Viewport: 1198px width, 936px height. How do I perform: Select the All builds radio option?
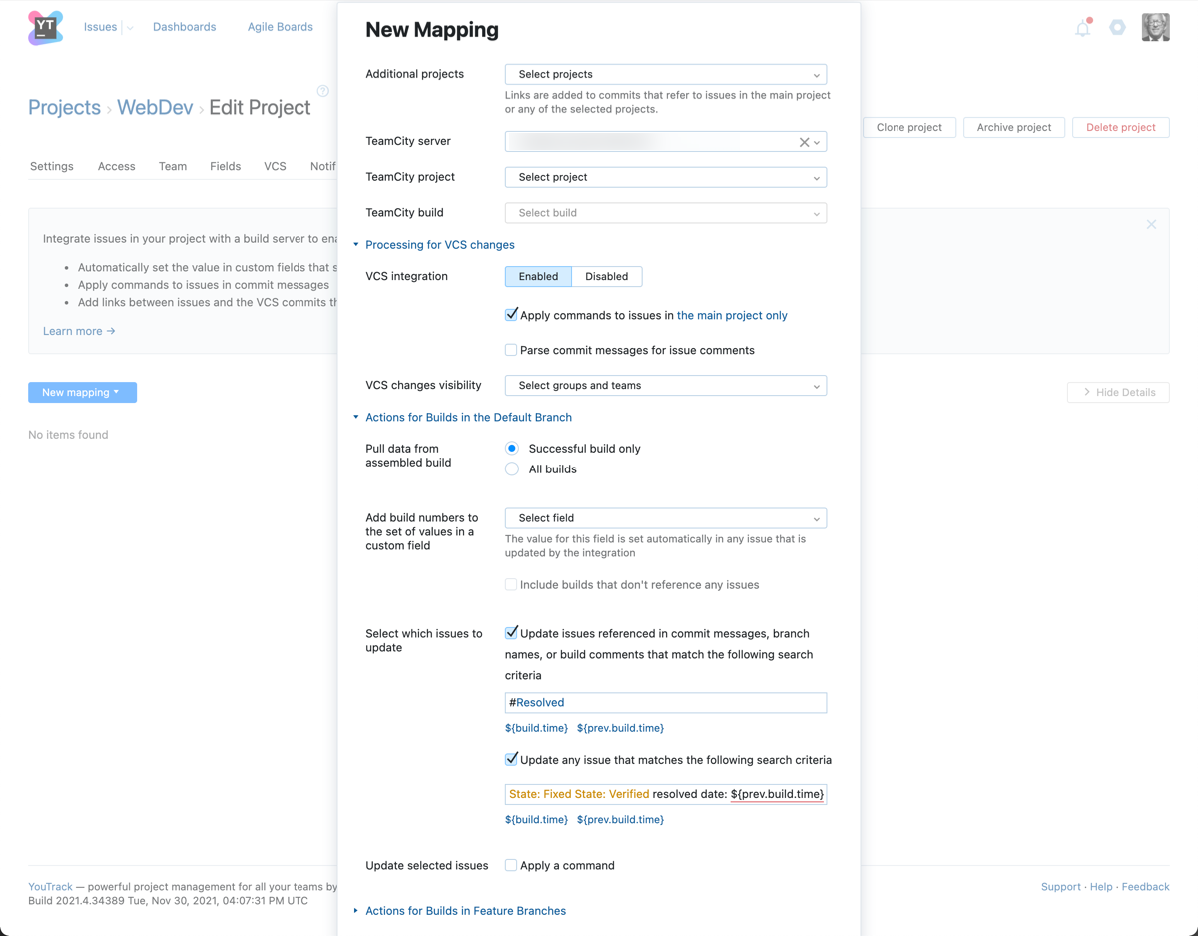point(511,468)
